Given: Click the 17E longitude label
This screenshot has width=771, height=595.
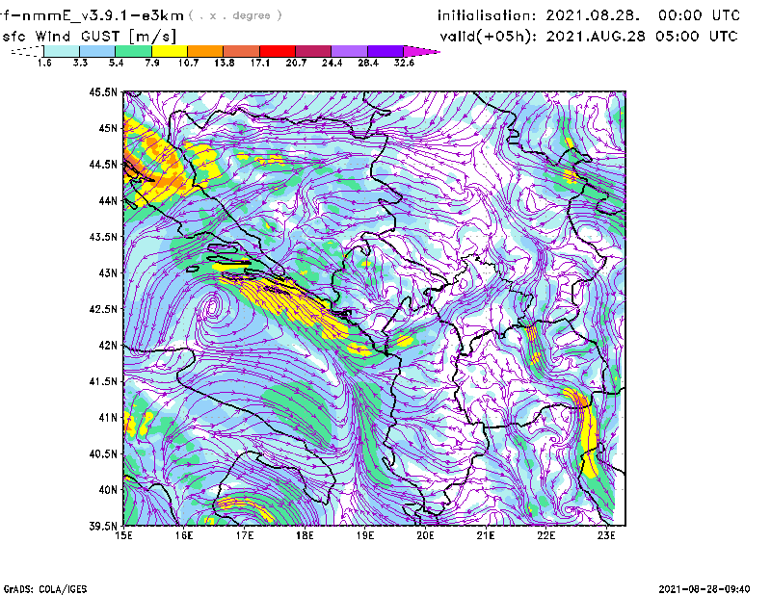Looking at the screenshot, I should pyautogui.click(x=245, y=535).
